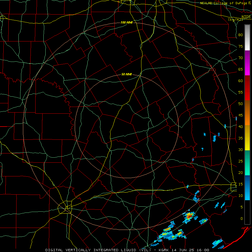Click the 40 value on the color scale
252x252 pixels.
tap(241, 127)
